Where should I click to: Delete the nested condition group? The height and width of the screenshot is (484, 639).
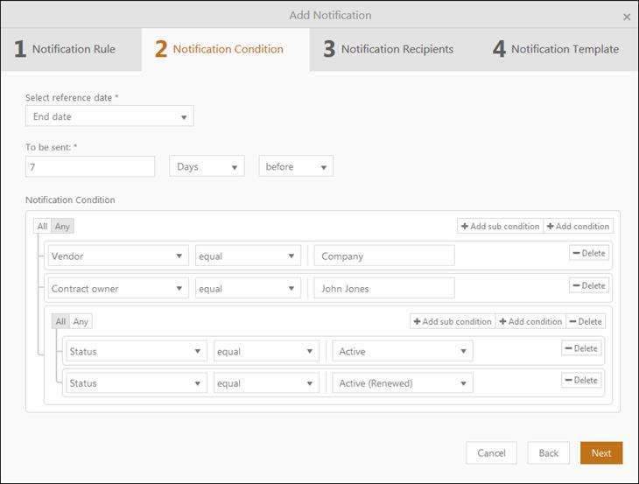pos(586,321)
